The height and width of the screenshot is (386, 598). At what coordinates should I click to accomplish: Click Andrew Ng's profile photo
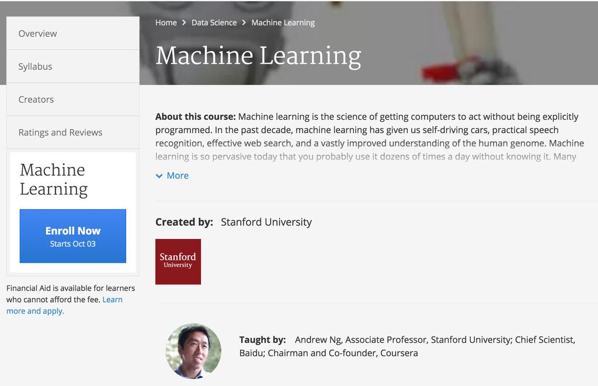[x=193, y=351]
